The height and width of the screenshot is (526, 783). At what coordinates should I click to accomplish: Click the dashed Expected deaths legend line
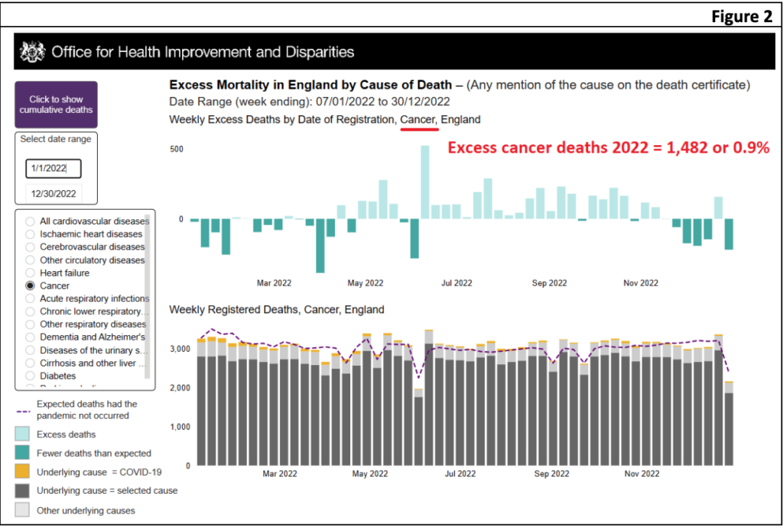(24, 410)
